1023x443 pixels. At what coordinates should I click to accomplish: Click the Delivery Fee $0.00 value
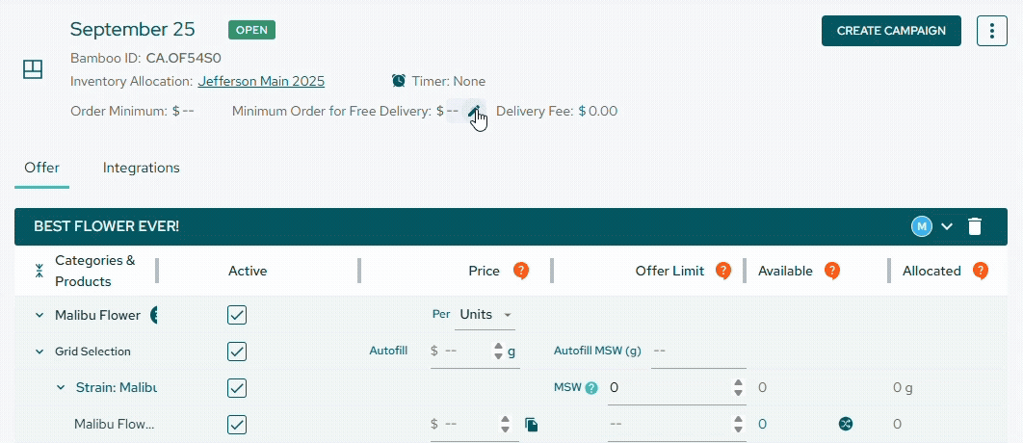point(597,111)
